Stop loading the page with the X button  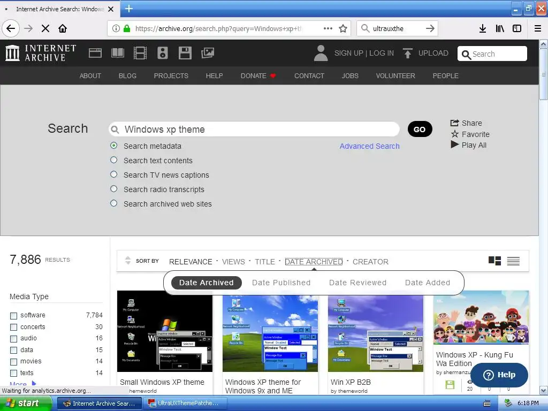45,28
